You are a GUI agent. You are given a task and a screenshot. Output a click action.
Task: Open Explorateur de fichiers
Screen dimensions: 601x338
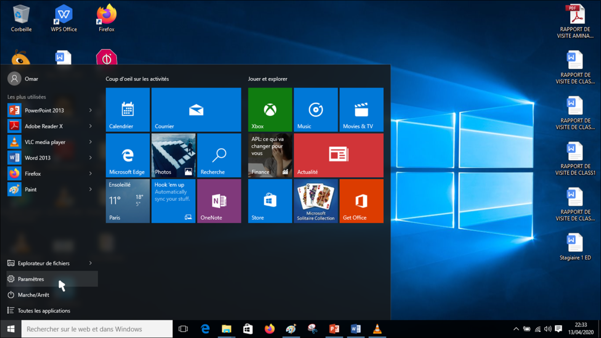(x=52, y=263)
